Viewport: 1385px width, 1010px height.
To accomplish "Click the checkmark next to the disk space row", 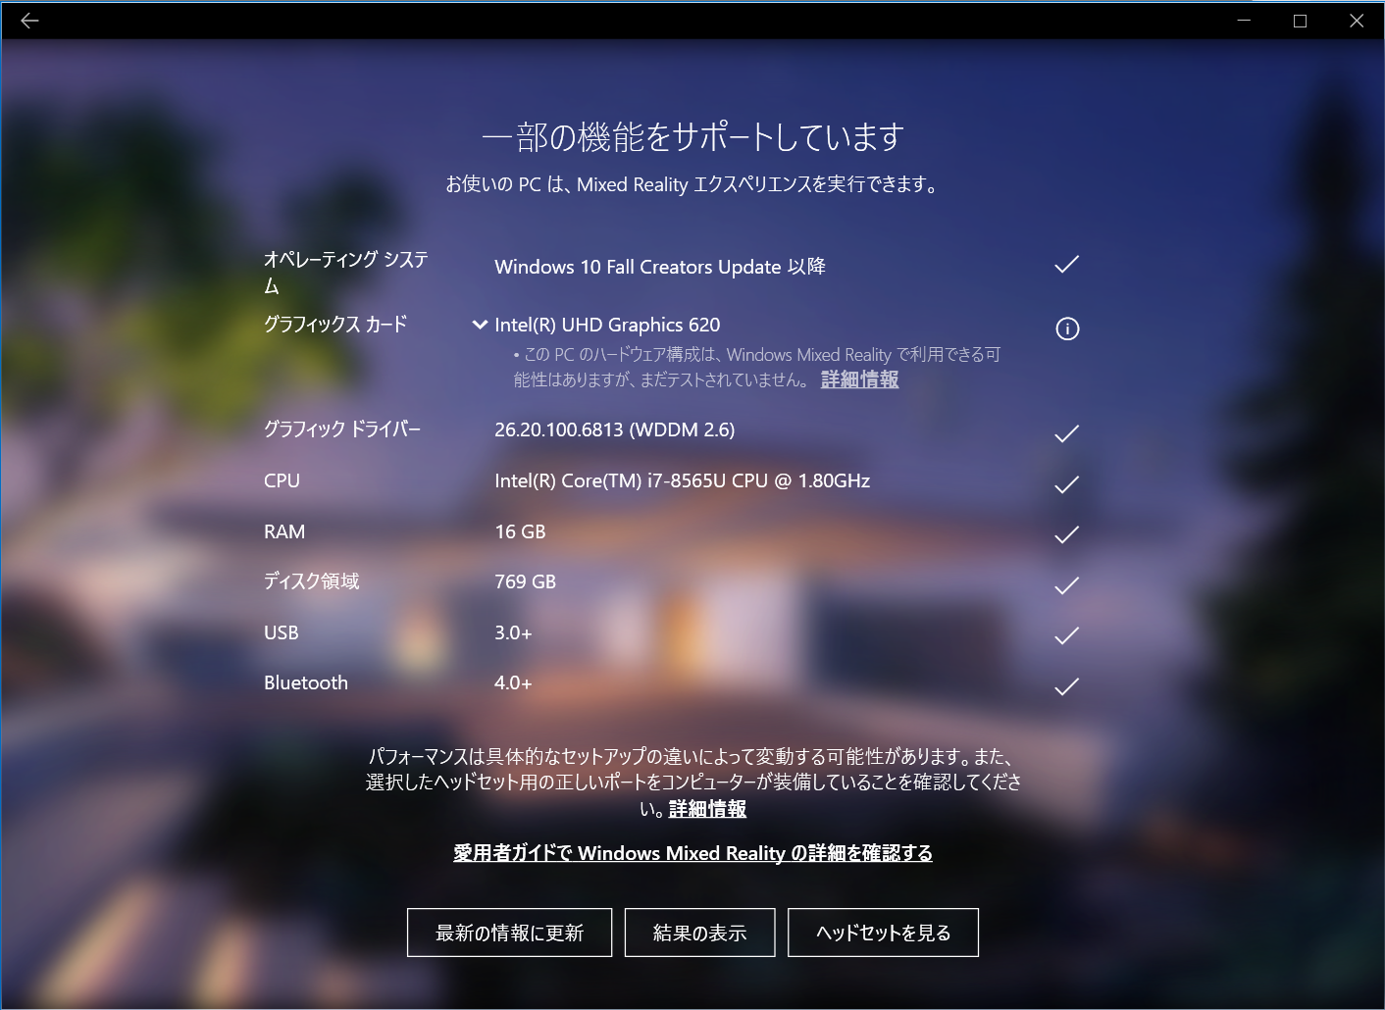I will [1065, 585].
